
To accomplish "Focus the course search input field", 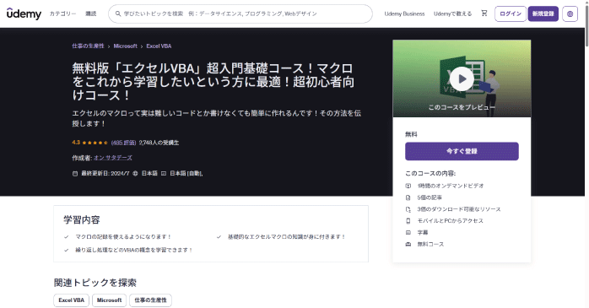I will [240, 14].
